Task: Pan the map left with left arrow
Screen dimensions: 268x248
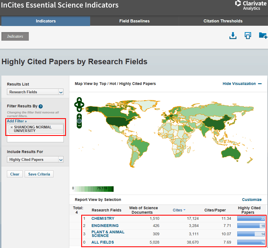Action: [x=76, y=104]
